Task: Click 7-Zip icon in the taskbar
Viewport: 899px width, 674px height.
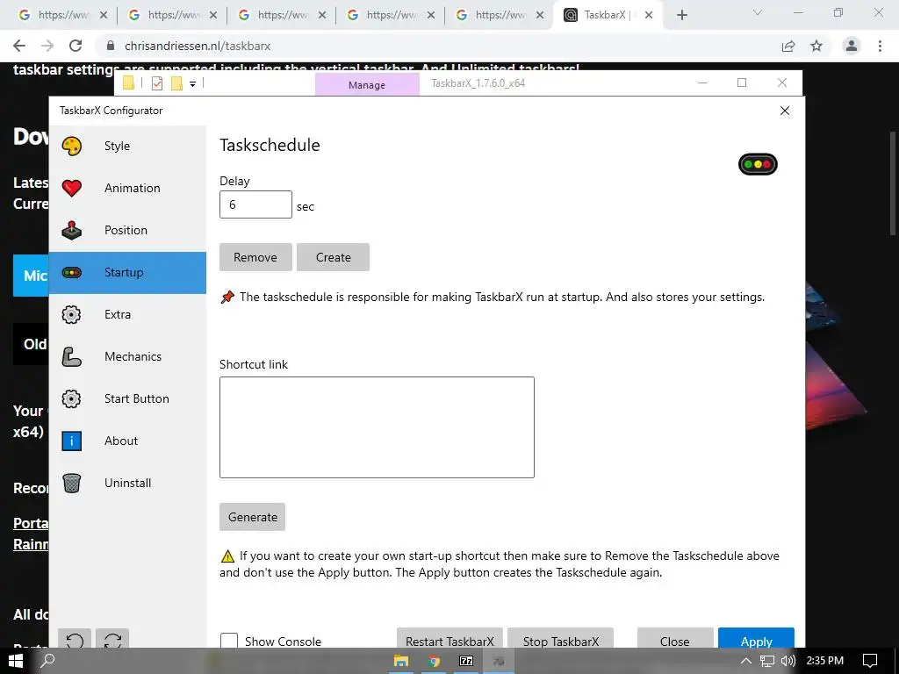Action: coord(466,661)
